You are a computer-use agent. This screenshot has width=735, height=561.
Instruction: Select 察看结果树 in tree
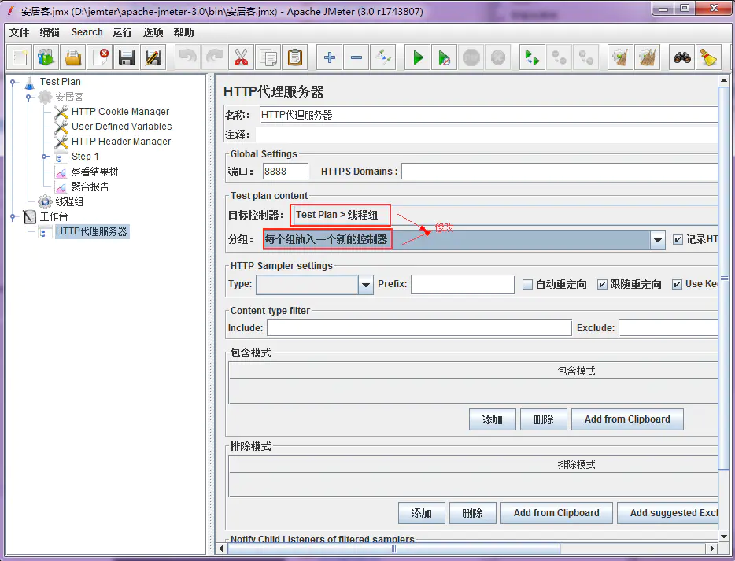pos(94,172)
